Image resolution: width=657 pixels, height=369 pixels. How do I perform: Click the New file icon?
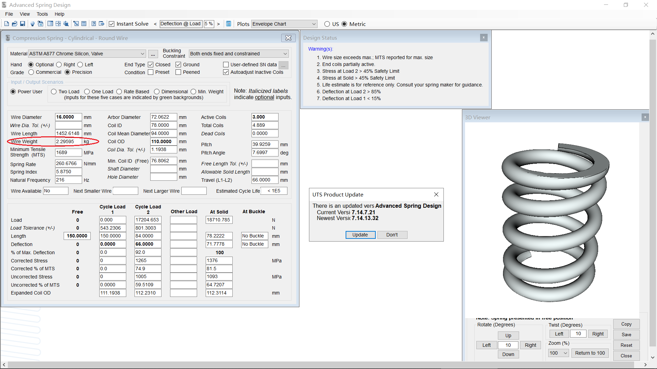pyautogui.click(x=7, y=24)
